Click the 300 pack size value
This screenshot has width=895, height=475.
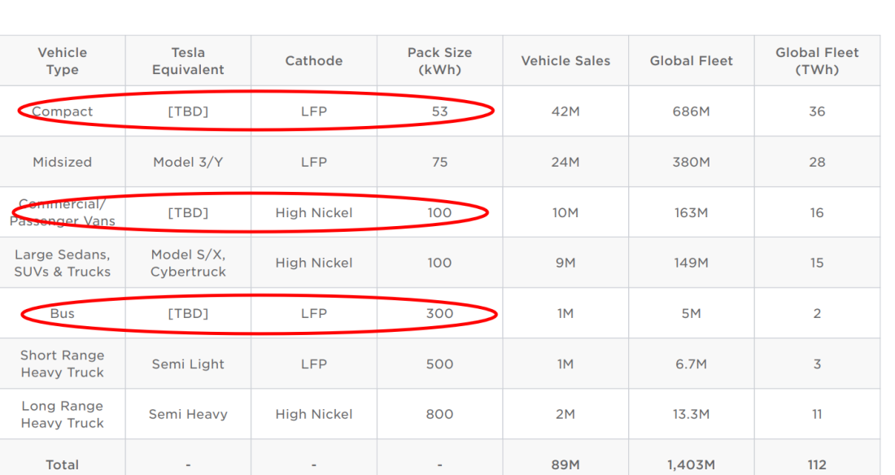(x=439, y=313)
